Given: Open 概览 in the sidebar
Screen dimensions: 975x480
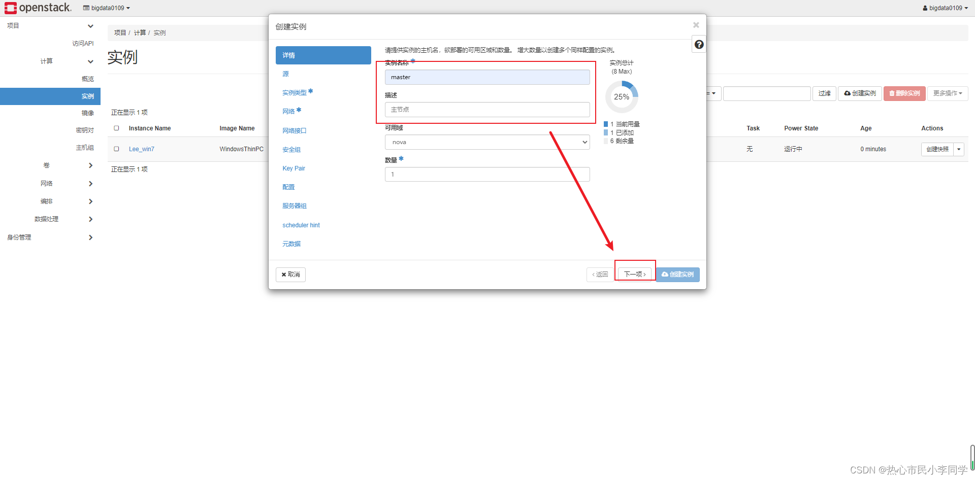Looking at the screenshot, I should tap(87, 79).
